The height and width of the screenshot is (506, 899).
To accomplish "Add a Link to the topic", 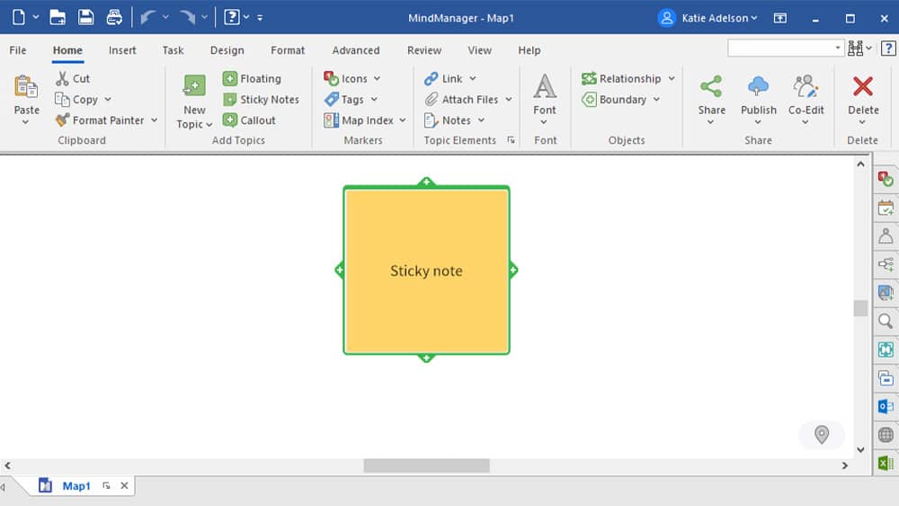I will (443, 78).
